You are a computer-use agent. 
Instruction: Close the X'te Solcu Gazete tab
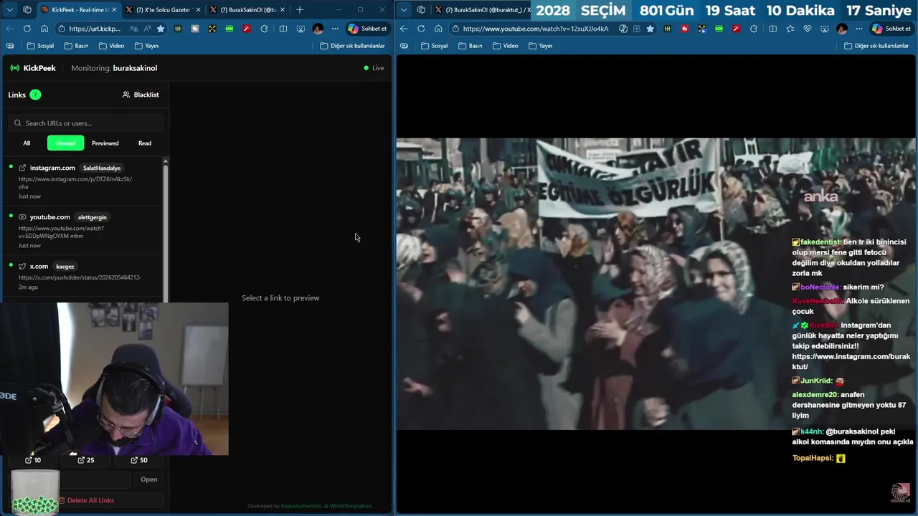coord(198,10)
